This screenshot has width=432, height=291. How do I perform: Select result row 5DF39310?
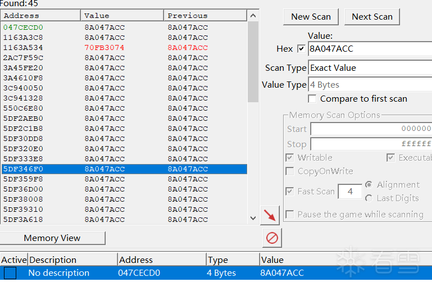124,209
